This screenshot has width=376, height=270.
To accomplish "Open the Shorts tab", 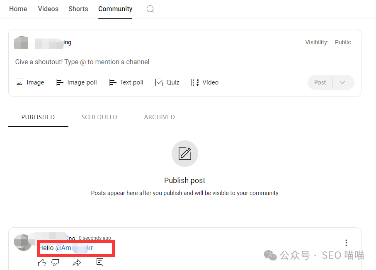I will 78,9.
